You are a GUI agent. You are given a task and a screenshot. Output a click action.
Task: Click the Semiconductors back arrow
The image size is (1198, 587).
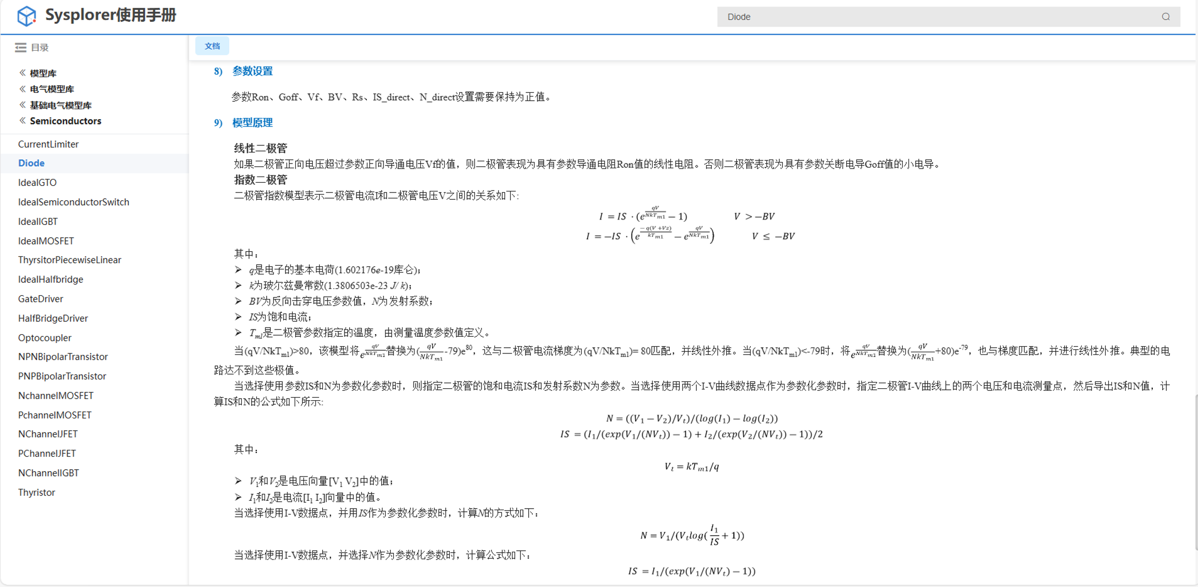pos(22,121)
